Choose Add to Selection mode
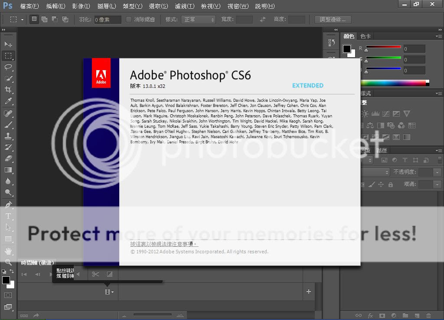444x320 pixels. click(x=45, y=19)
